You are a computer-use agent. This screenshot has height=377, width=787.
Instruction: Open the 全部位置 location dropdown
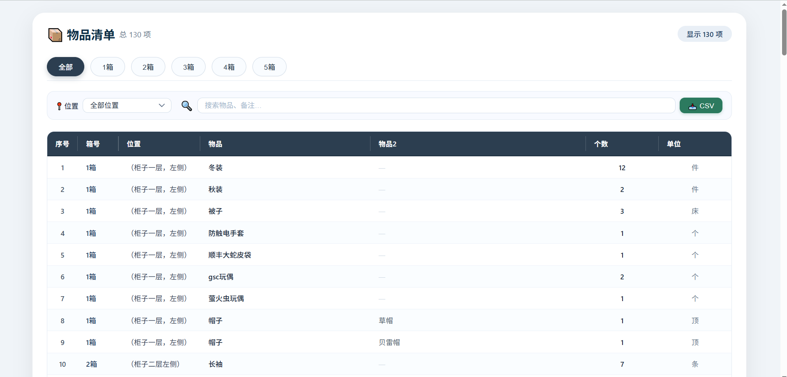click(127, 105)
